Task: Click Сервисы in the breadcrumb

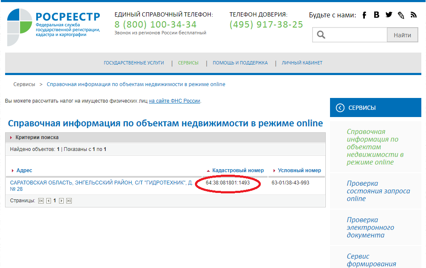Action: pyautogui.click(x=24, y=84)
